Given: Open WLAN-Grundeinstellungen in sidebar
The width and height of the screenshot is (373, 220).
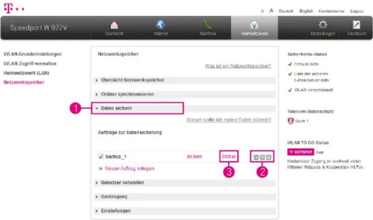Looking at the screenshot, I should [33, 54].
